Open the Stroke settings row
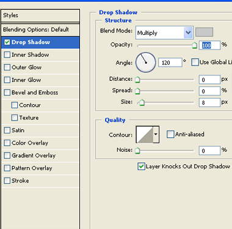 [x=40, y=181]
